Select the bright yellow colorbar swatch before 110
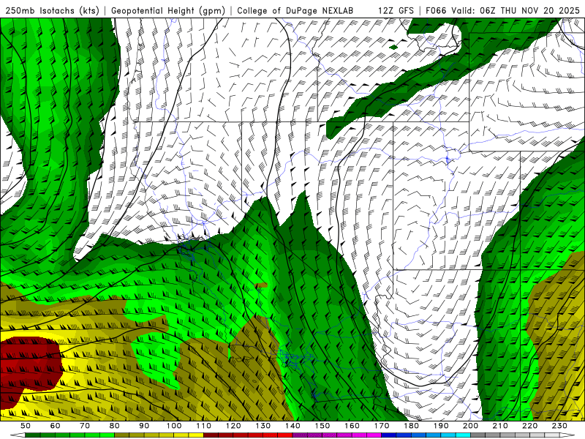 [x=196, y=435]
